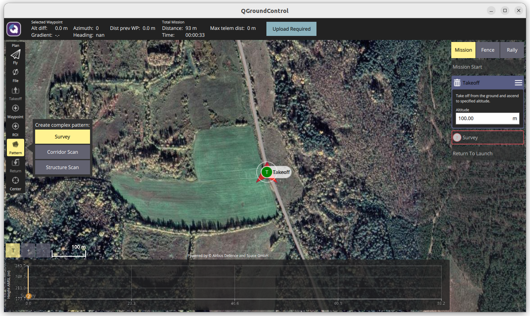The image size is (530, 316).
Task: Choose Survey from complex pattern list
Action: click(63, 137)
